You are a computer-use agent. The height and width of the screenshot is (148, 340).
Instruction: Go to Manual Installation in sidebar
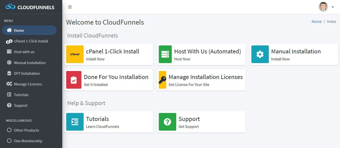click(x=29, y=62)
